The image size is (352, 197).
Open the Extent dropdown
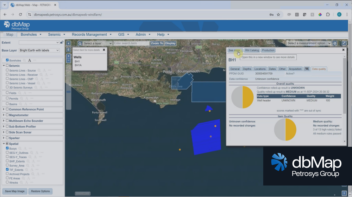tap(39, 42)
